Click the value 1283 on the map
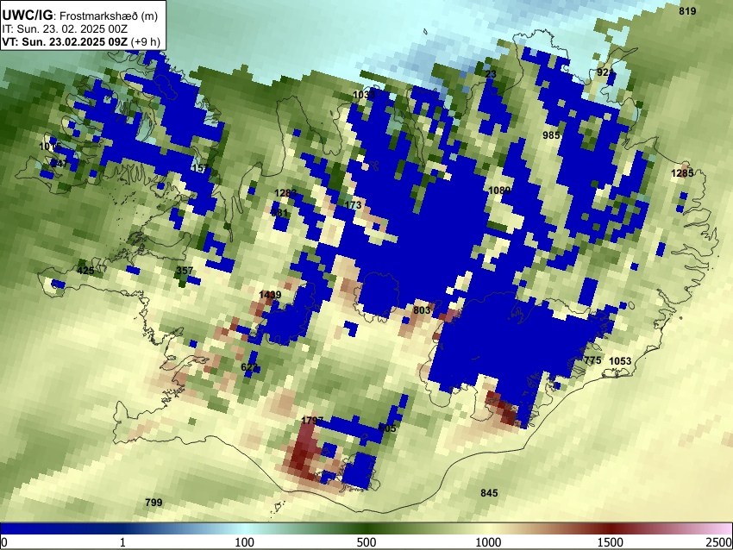This screenshot has width=733, height=550. (x=285, y=193)
